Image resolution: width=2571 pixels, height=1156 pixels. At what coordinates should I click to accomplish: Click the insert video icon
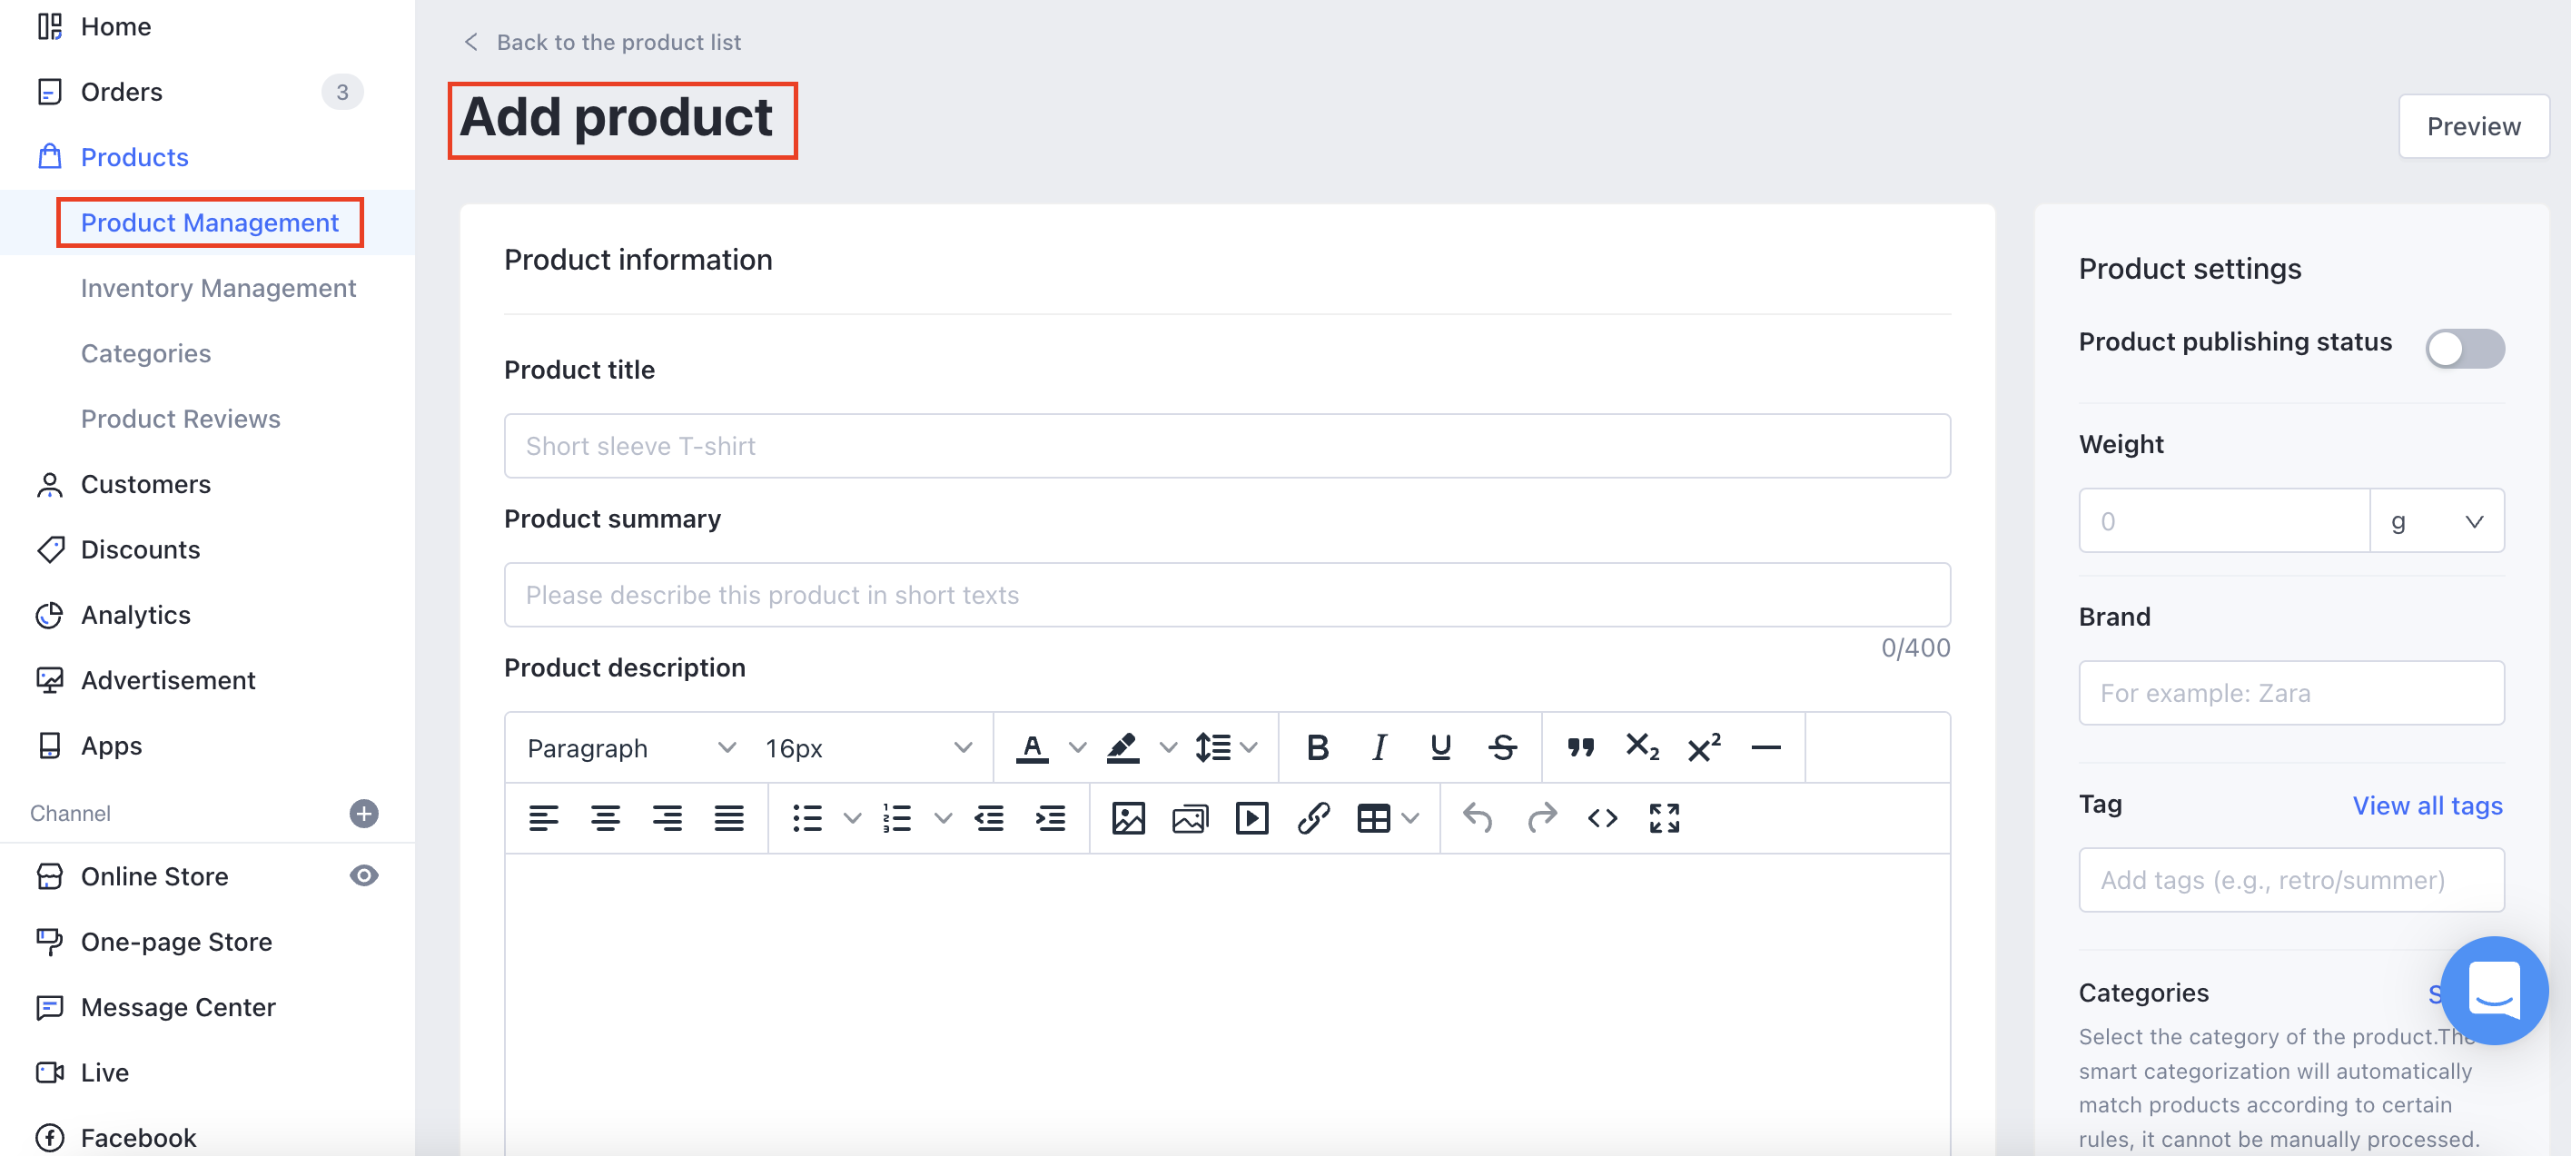click(x=1251, y=818)
